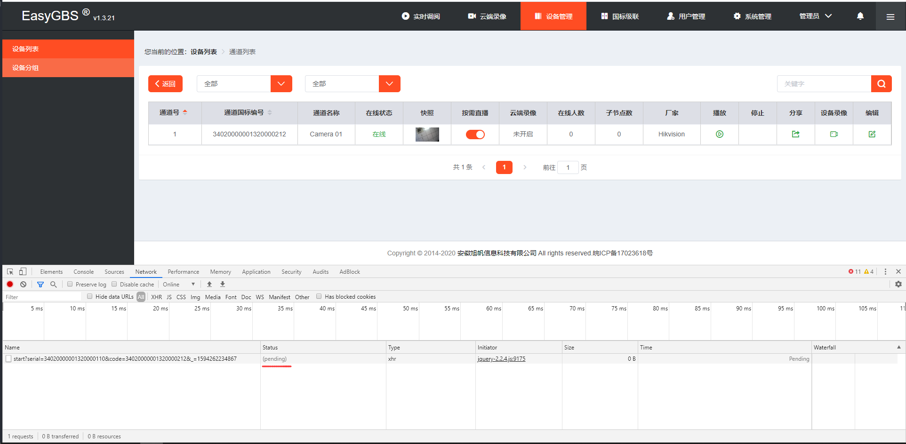
Task: Clear the network log
Action: click(23, 284)
